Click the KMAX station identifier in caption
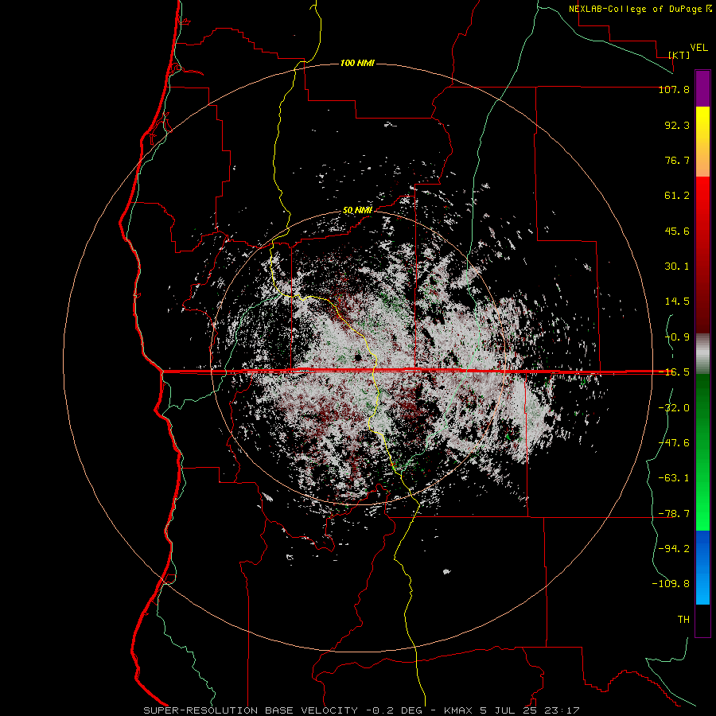 click(x=459, y=710)
